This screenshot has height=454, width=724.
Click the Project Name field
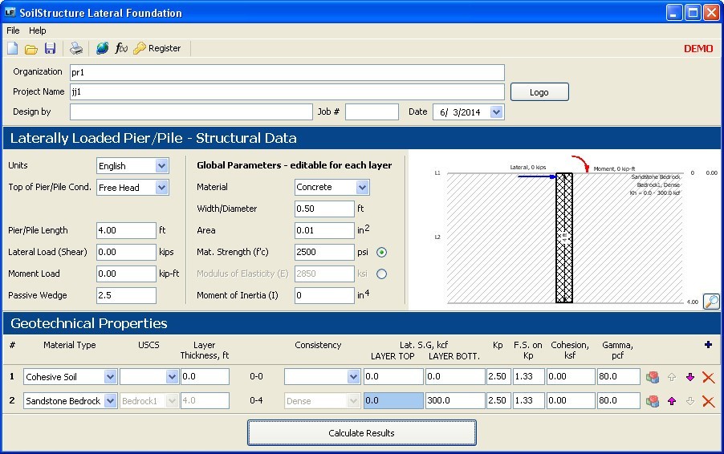pyautogui.click(x=287, y=91)
